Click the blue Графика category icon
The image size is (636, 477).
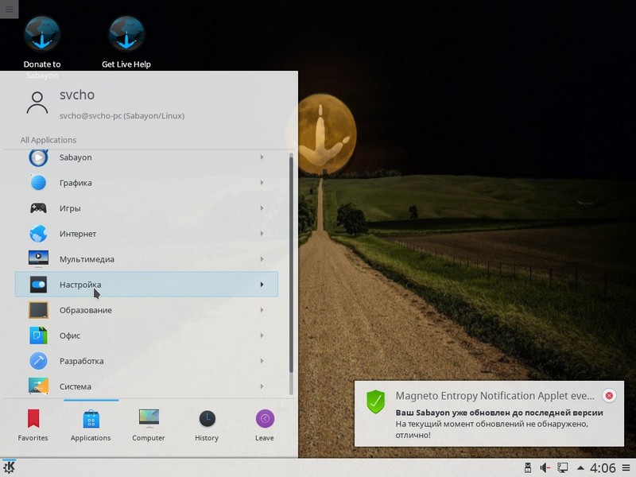point(38,183)
